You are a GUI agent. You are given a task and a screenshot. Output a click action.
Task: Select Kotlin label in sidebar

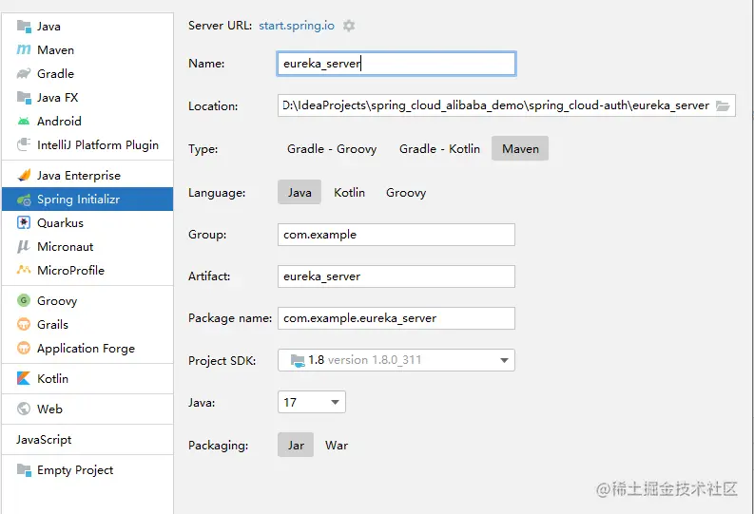tap(53, 378)
